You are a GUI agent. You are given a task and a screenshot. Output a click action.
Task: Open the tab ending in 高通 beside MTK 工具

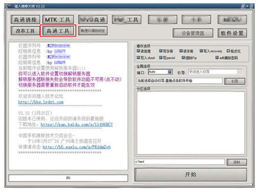93,20
